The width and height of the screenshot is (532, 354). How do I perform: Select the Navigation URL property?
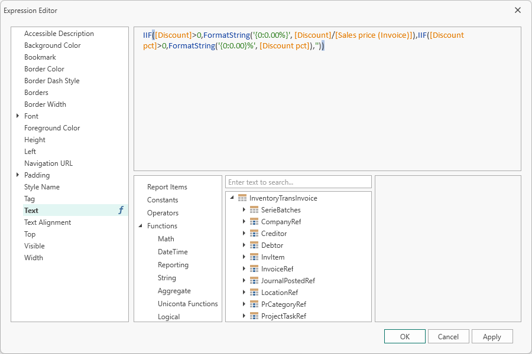[x=48, y=163]
